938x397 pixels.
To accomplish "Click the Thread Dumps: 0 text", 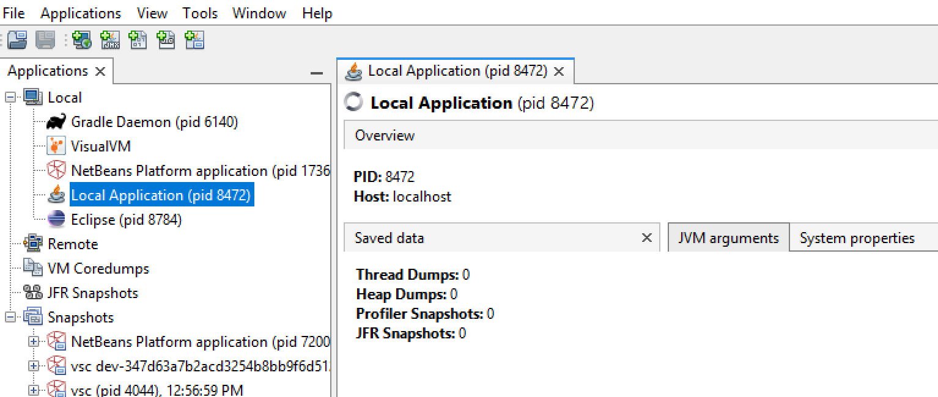I will [x=413, y=275].
